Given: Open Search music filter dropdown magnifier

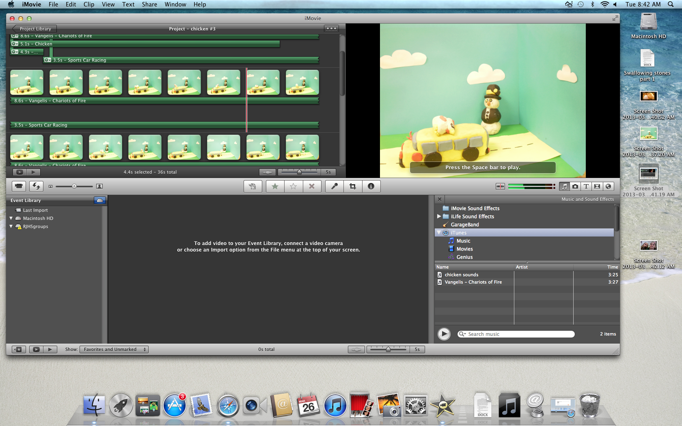Looking at the screenshot, I should (462, 334).
